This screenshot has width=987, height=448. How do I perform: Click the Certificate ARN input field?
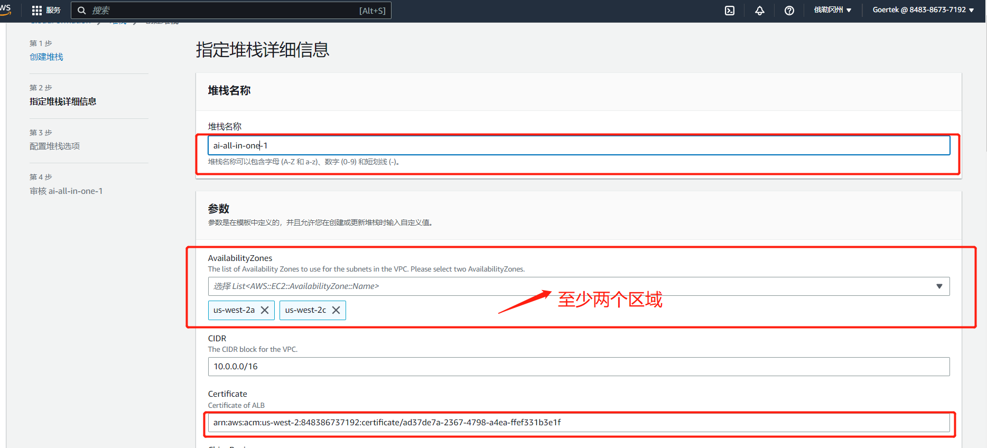pos(579,423)
